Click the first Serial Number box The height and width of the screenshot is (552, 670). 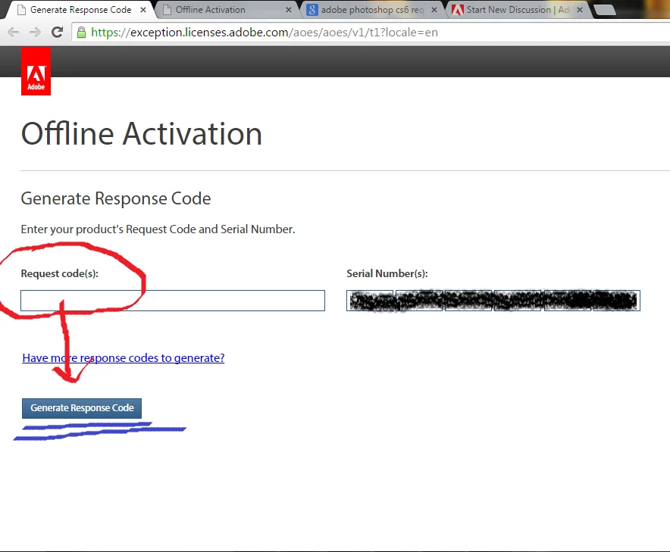click(370, 301)
